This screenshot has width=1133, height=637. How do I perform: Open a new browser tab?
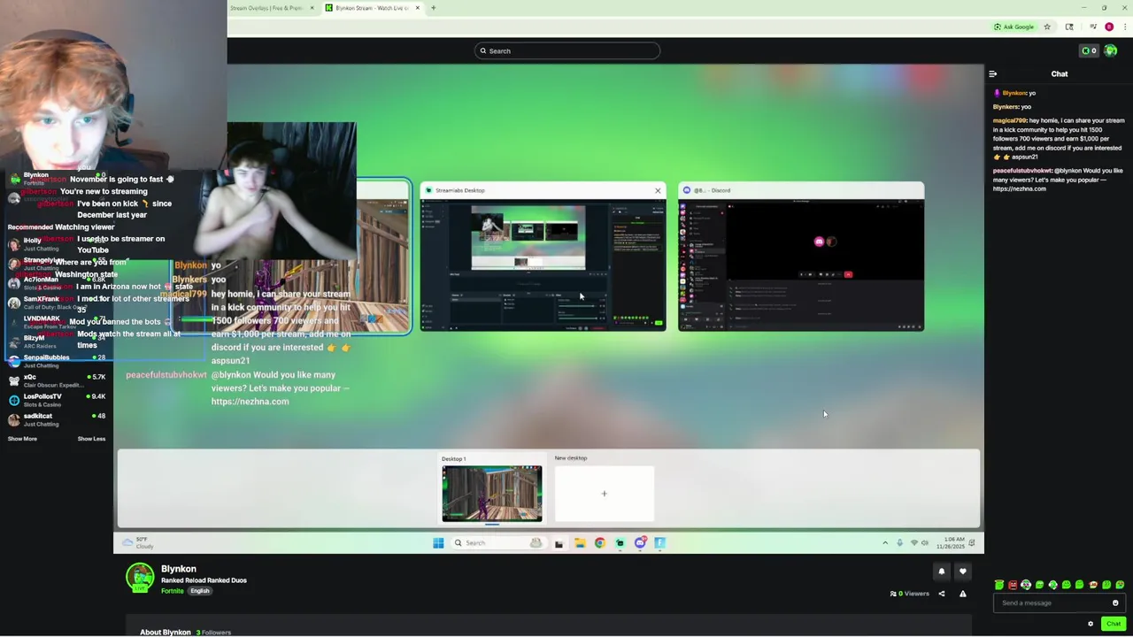click(x=433, y=8)
